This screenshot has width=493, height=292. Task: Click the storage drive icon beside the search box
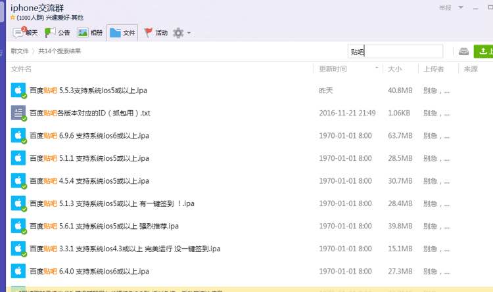point(463,51)
